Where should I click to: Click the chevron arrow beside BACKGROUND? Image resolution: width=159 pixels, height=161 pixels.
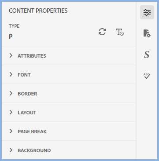pyautogui.click(x=11, y=150)
